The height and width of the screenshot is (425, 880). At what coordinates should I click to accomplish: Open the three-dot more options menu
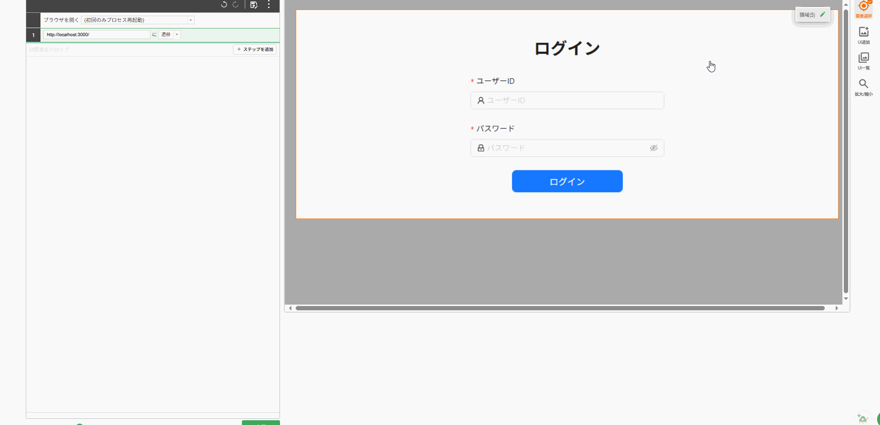tap(269, 5)
